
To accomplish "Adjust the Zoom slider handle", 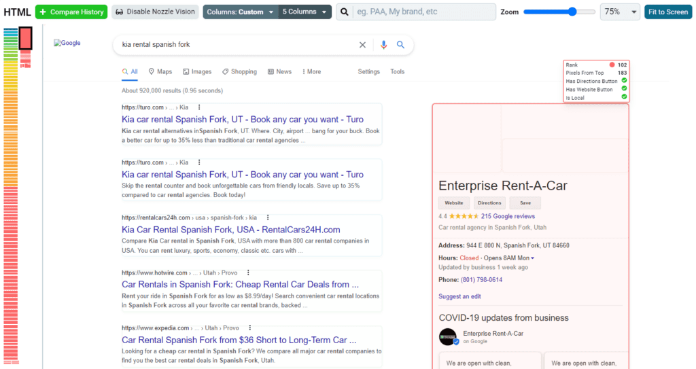I will pos(572,12).
